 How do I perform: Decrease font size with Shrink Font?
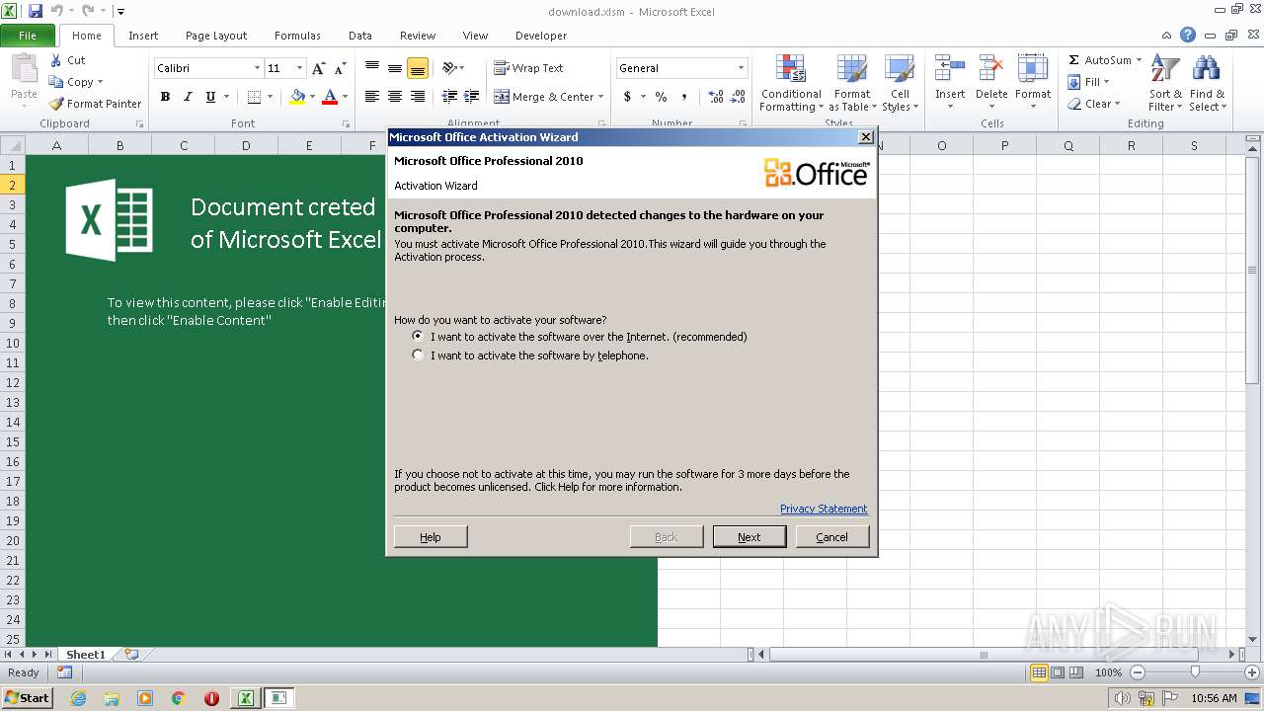[340, 68]
